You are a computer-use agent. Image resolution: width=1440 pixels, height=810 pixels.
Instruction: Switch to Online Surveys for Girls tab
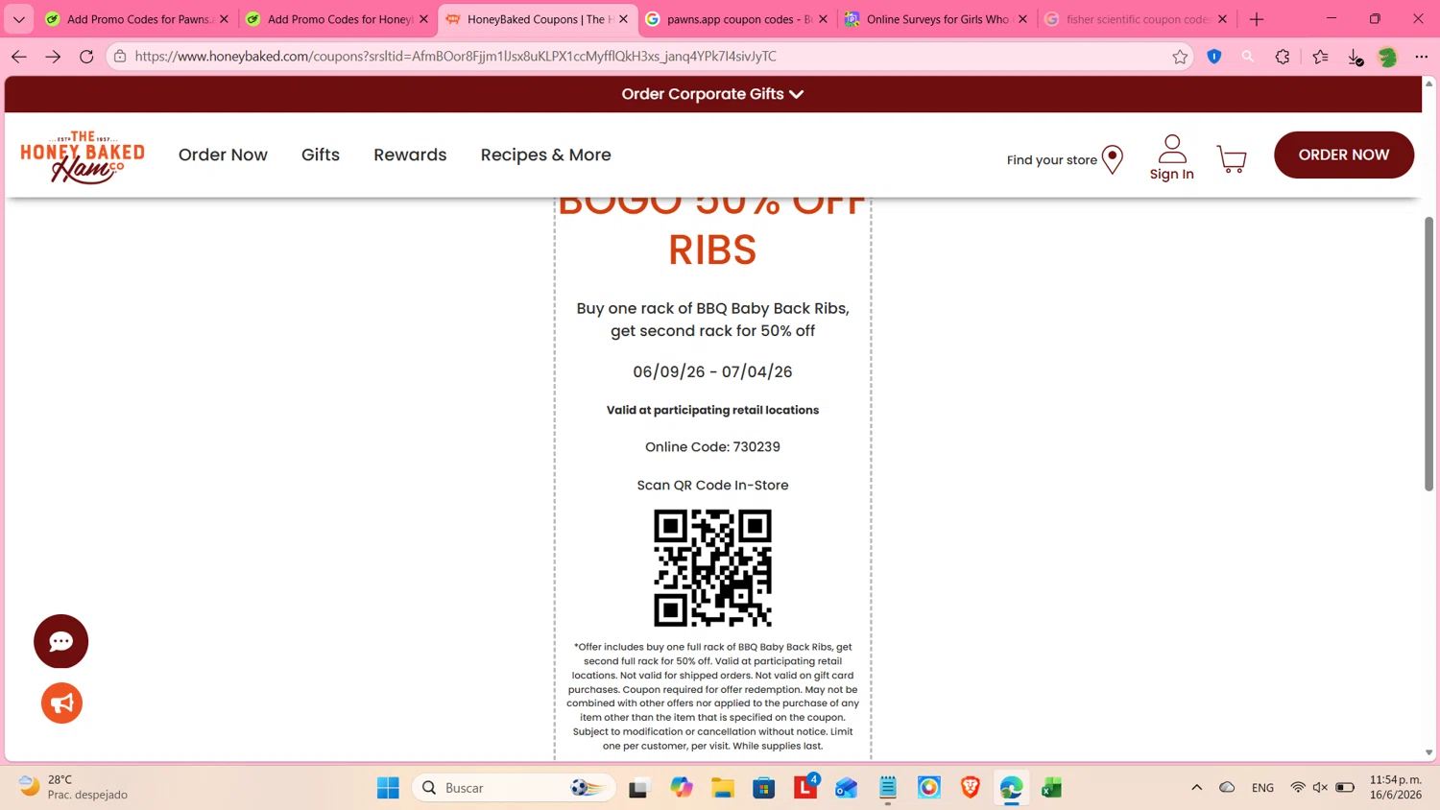[937, 19]
